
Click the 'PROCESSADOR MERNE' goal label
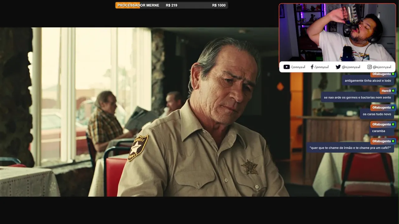coord(138,5)
